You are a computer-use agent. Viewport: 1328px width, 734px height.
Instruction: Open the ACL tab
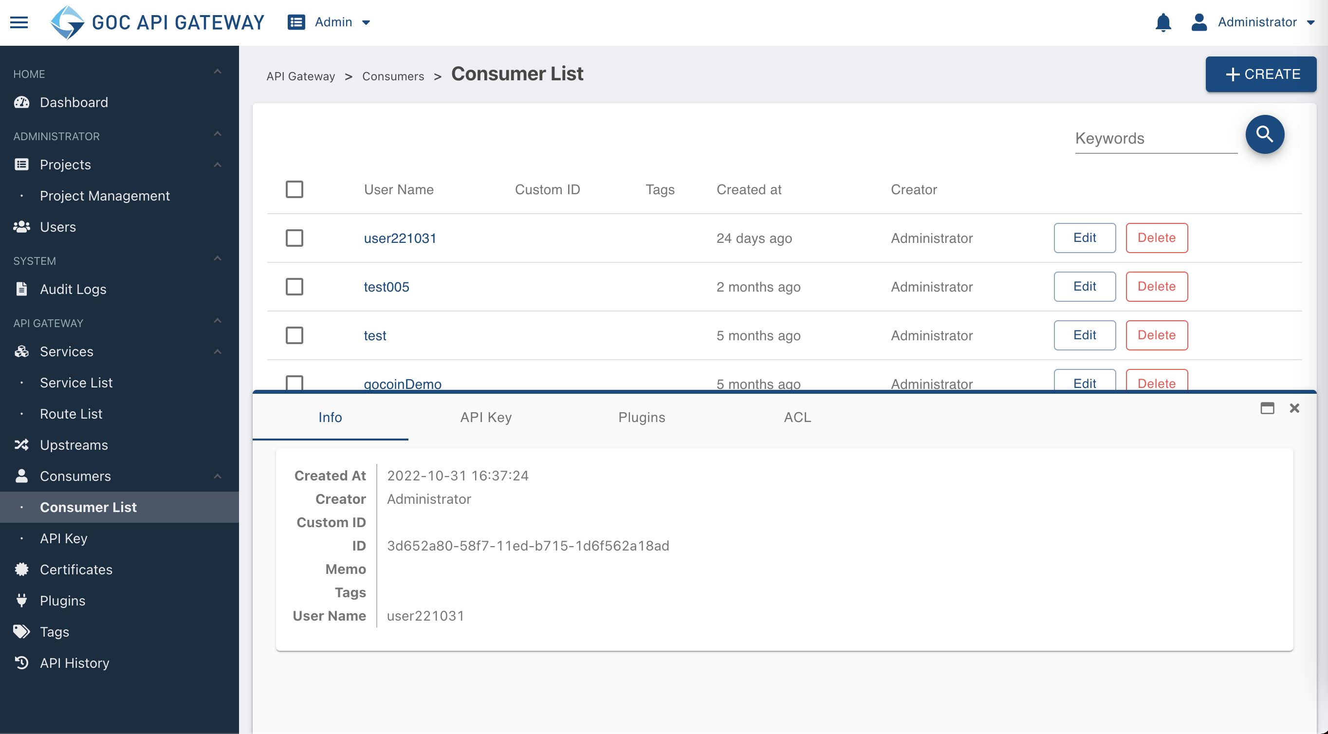797,417
